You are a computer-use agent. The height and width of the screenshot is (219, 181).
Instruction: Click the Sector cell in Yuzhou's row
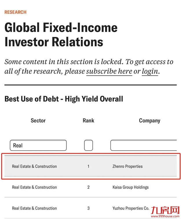coord(34,208)
